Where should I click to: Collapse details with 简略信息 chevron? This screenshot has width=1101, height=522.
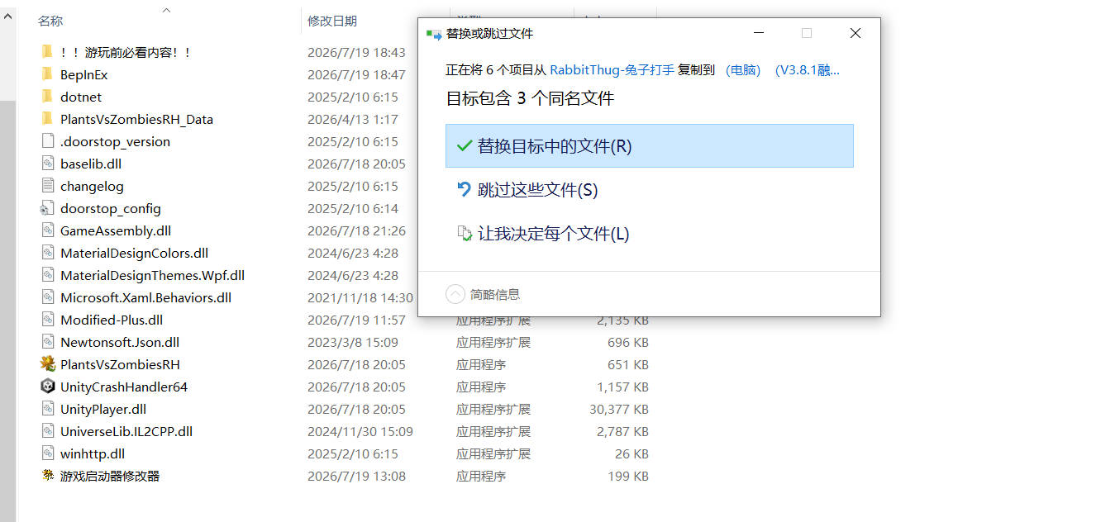(455, 294)
